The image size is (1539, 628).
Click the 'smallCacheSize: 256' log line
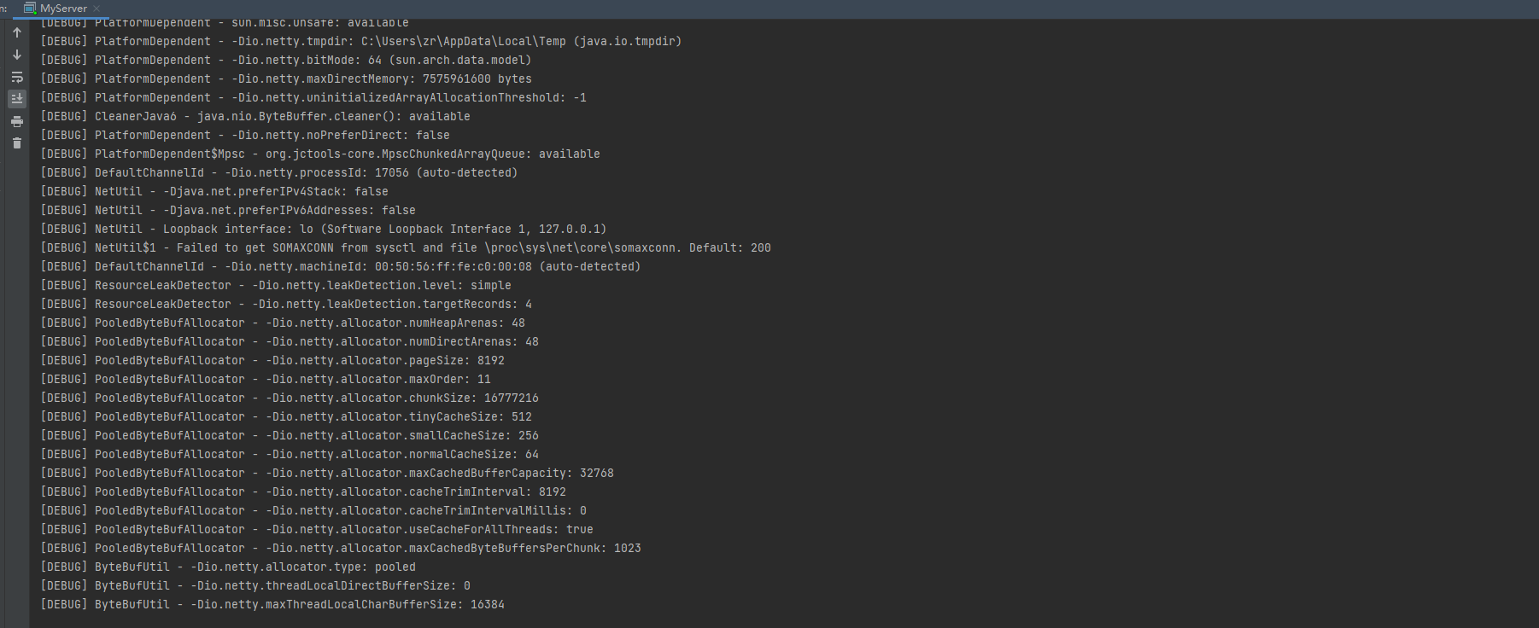[x=290, y=435]
